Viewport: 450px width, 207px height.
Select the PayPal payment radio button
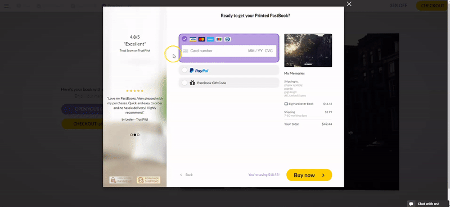(184, 70)
